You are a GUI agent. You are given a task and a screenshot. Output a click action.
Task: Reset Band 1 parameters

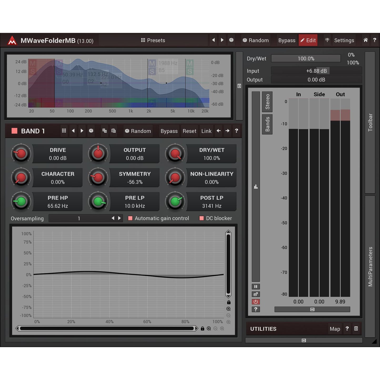click(x=189, y=131)
